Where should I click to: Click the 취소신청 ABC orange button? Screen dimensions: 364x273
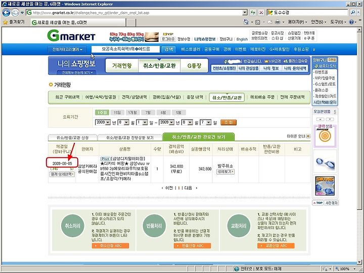click(x=111, y=245)
